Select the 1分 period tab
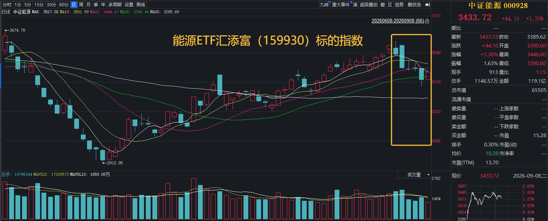 click(18, 5)
